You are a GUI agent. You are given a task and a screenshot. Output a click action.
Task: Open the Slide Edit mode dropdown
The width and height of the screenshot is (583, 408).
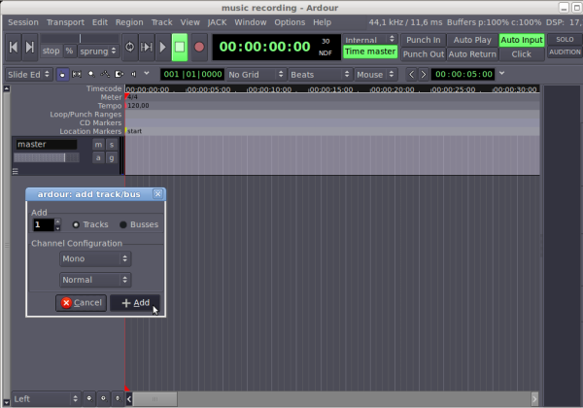[x=28, y=75]
